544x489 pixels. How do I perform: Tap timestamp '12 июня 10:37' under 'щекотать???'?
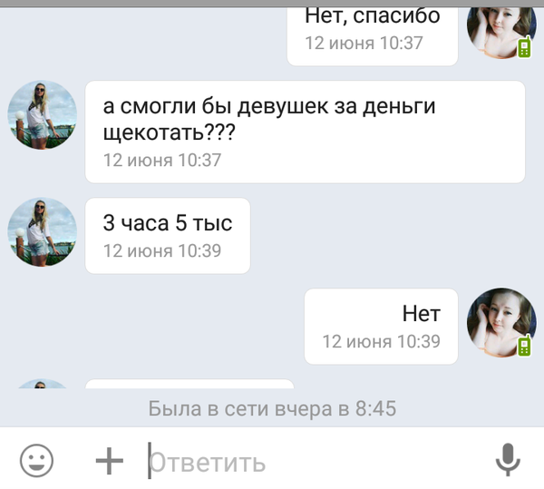click(162, 160)
